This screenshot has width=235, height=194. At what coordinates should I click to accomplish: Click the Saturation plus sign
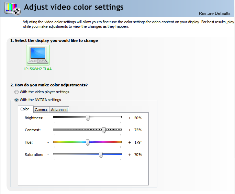[130, 155]
